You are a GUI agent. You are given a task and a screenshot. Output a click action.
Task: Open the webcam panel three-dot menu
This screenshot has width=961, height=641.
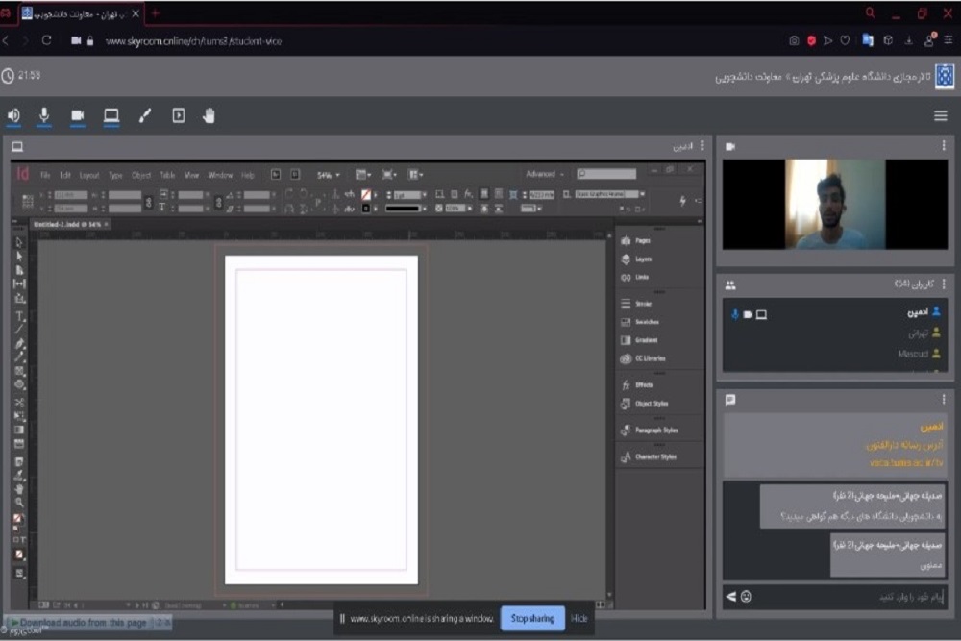(x=944, y=146)
